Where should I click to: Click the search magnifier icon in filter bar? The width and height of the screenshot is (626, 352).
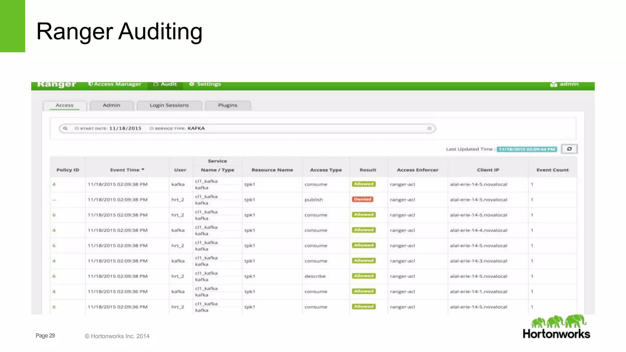(65, 128)
